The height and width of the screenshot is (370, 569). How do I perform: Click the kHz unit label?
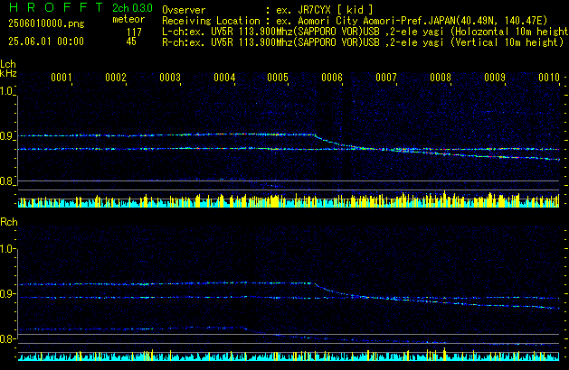coord(8,73)
